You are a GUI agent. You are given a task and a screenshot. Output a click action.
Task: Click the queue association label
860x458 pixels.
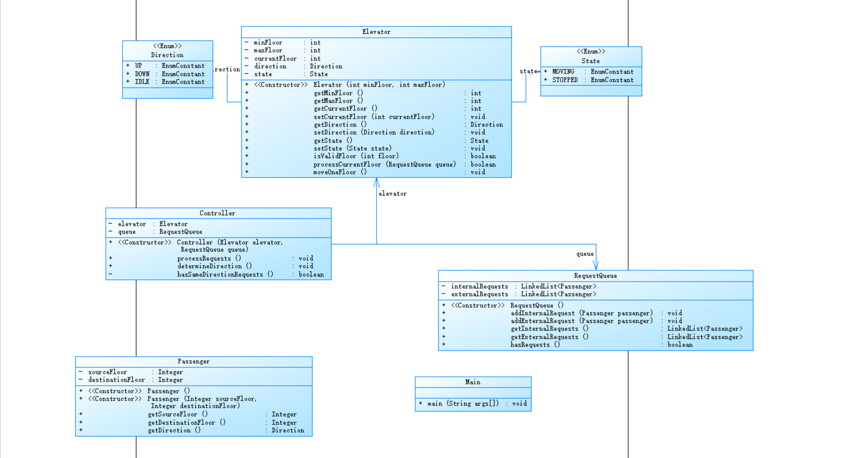(x=585, y=254)
